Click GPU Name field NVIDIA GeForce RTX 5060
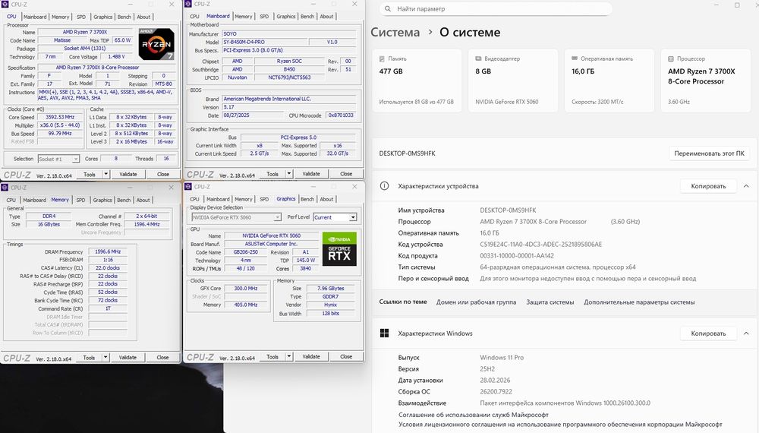 pyautogui.click(x=271, y=236)
